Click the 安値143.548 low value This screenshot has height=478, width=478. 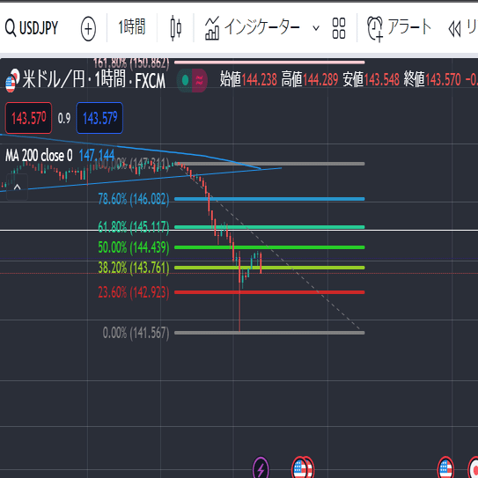coord(371,79)
